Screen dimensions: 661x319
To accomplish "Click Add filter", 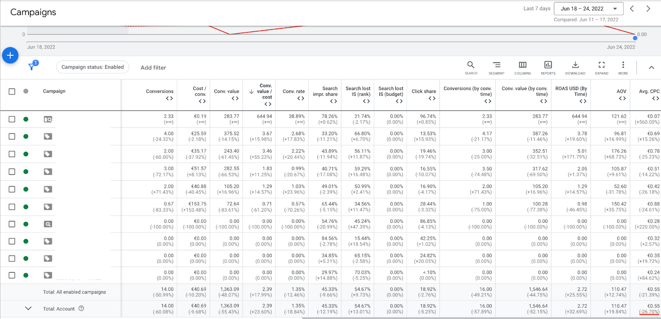I will click(153, 68).
